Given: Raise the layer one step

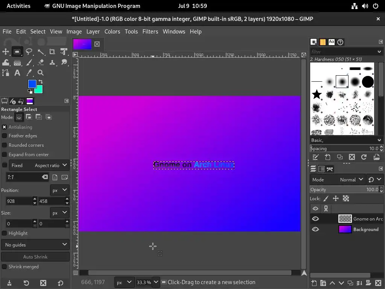Looking at the screenshot, I should (x=332, y=283).
